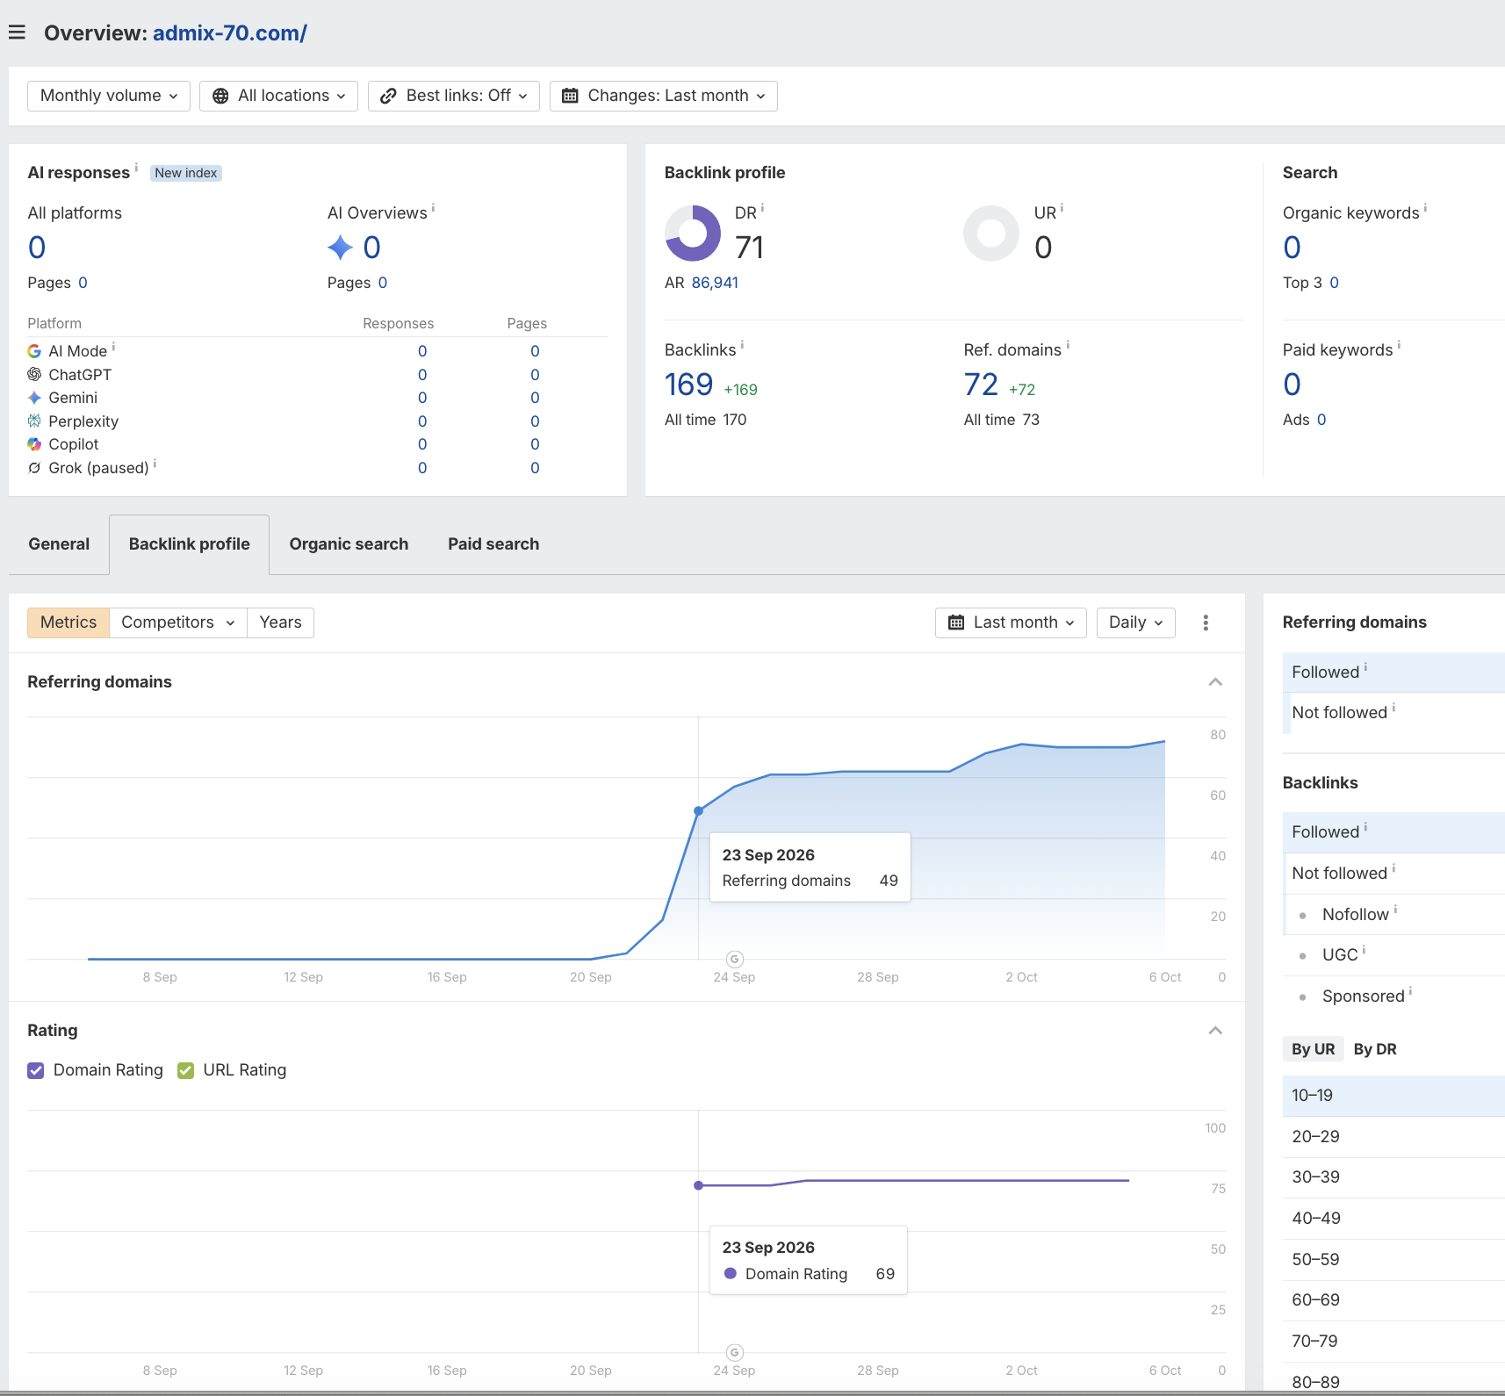Collapse the Rating chart section
Screen dimensions: 1505x1396
pos(1215,1031)
